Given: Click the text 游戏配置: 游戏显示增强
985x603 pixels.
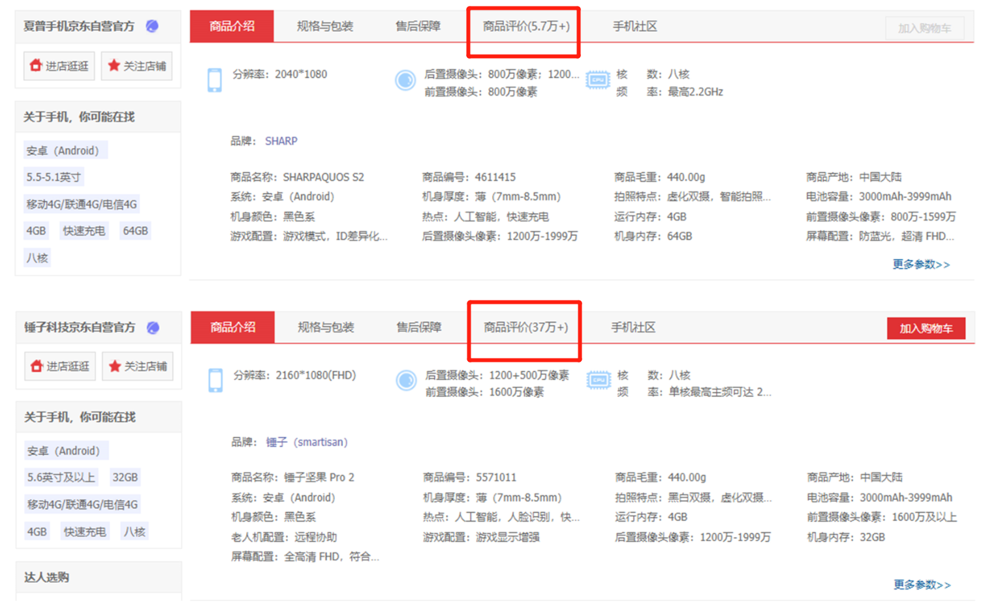Looking at the screenshot, I should click(481, 537).
